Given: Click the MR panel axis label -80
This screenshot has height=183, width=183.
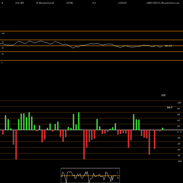Looking at the screenshot, I should 179,156.
